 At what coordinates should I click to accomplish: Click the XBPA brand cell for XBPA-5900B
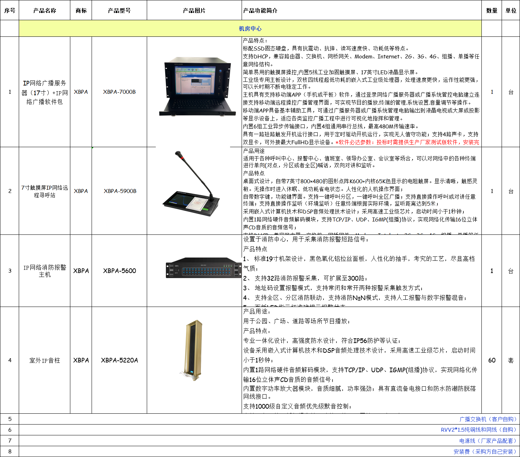tap(81, 191)
